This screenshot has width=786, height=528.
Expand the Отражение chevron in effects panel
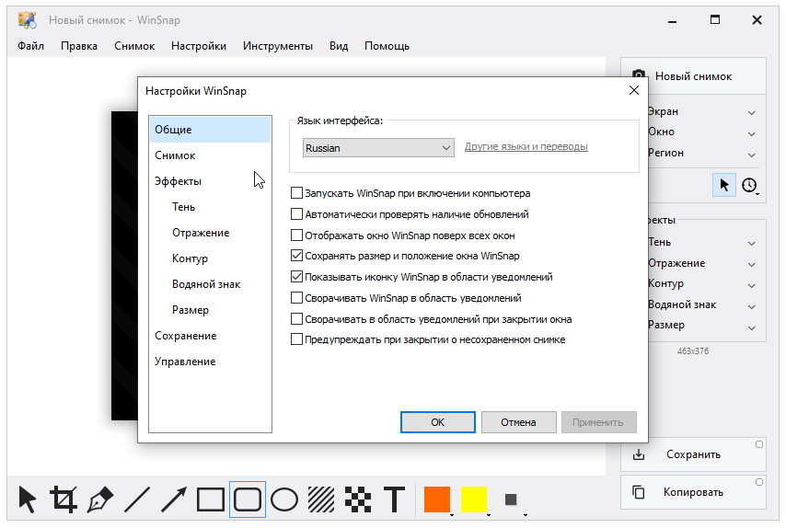point(752,265)
